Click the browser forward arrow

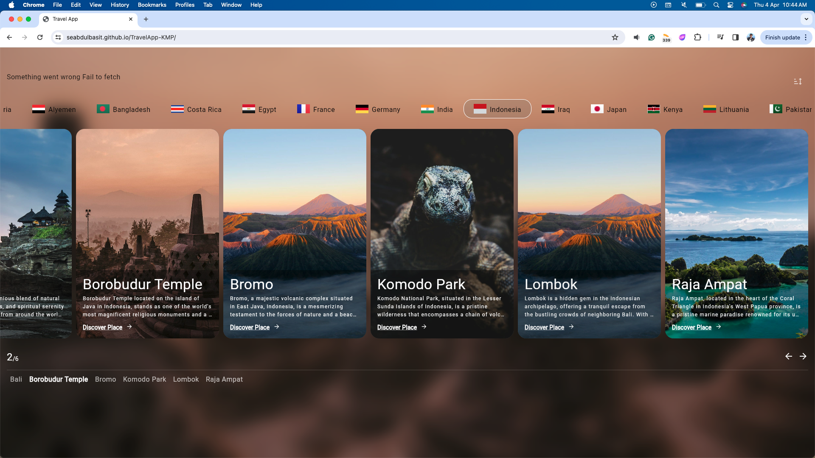[25, 37]
